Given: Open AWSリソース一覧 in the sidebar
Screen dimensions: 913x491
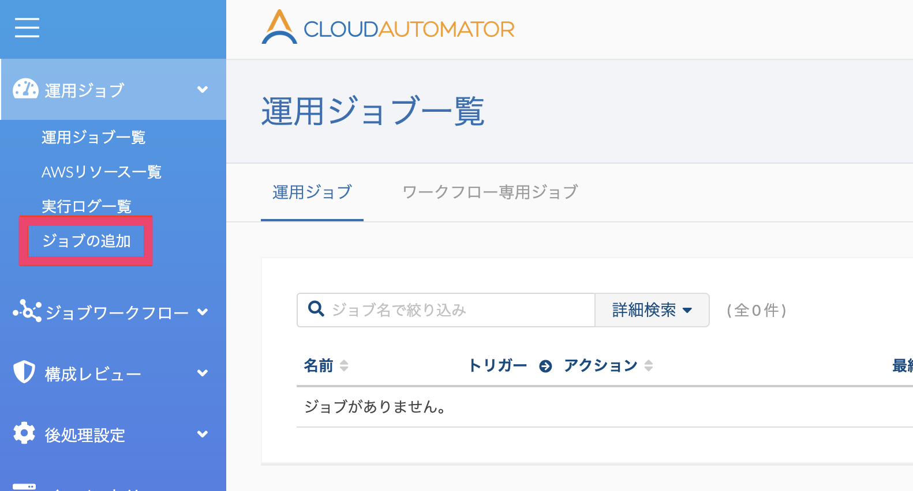Looking at the screenshot, I should pos(102,172).
